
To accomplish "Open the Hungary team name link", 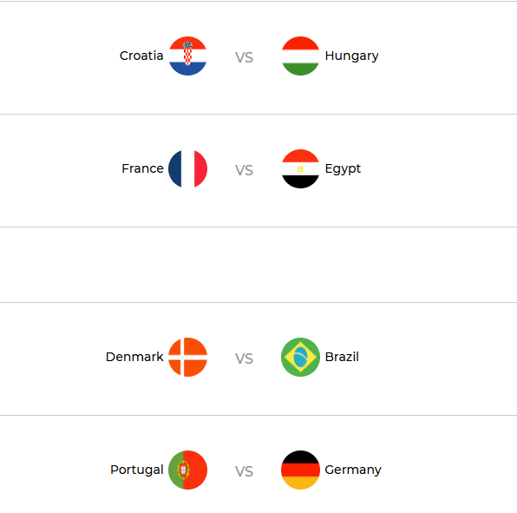I will pyautogui.click(x=351, y=56).
